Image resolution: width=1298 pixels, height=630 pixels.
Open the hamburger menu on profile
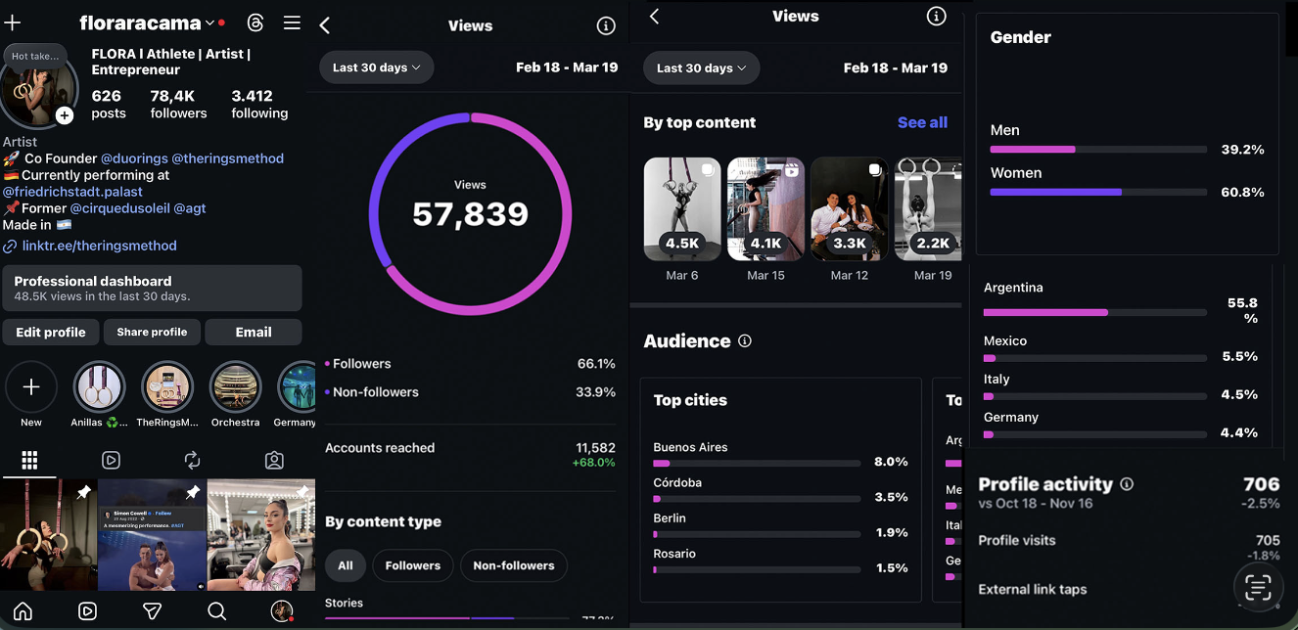click(292, 22)
